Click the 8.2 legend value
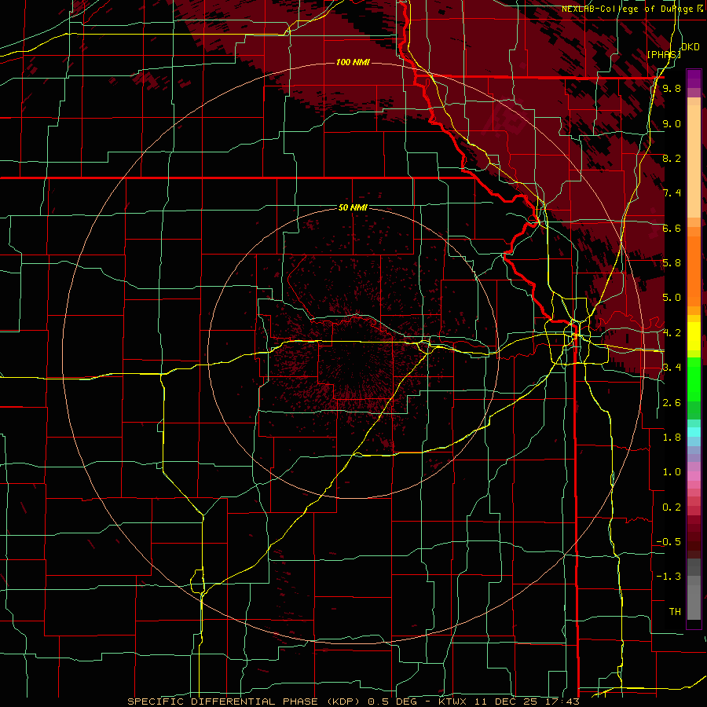The image size is (707, 707). click(672, 158)
